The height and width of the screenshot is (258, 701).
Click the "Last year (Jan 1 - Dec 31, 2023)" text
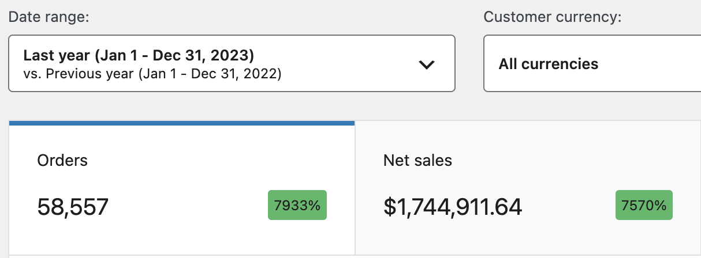[139, 56]
